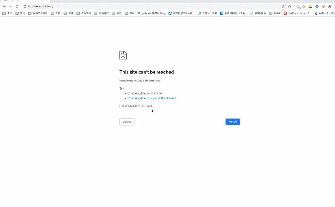Open the 工作台 · 语雀 bookmark

point(207,13)
